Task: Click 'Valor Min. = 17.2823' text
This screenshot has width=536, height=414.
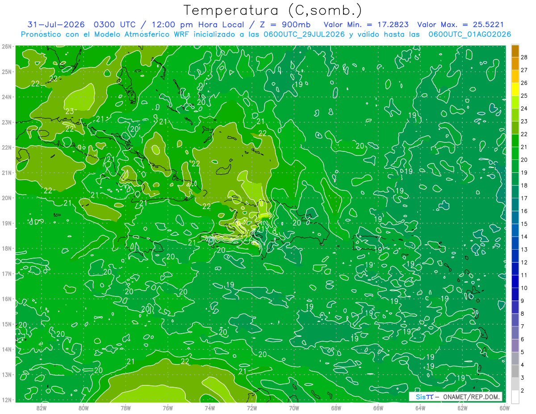Action: pyautogui.click(x=366, y=25)
